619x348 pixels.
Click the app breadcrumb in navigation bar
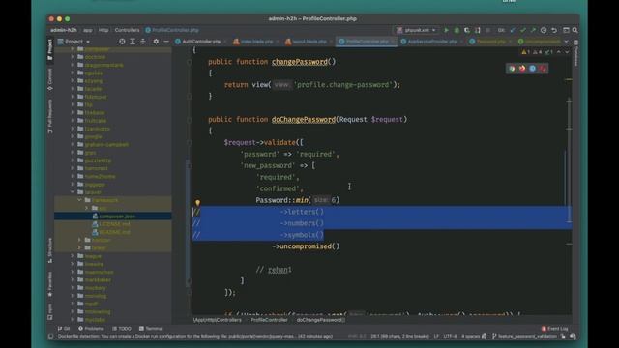point(88,30)
